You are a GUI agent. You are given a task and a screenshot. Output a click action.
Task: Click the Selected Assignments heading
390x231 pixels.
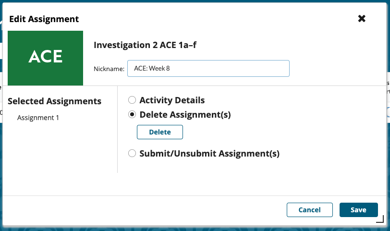(54, 101)
